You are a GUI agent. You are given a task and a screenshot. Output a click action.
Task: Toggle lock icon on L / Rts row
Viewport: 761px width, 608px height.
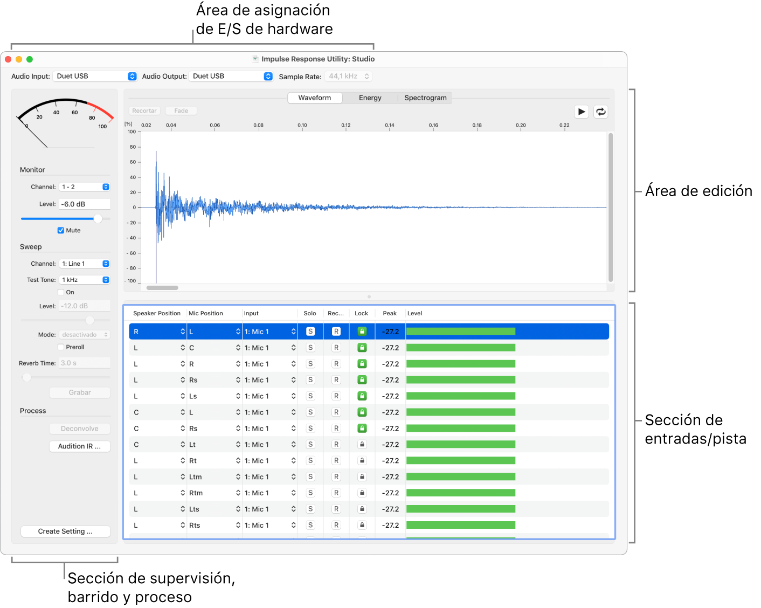pos(362,525)
